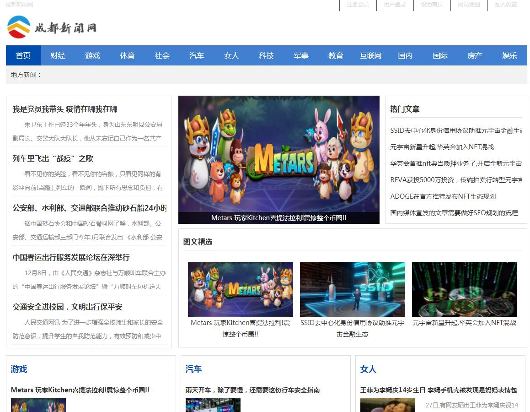Open hot article 华英会首推nft典当质押业务了

point(456,163)
